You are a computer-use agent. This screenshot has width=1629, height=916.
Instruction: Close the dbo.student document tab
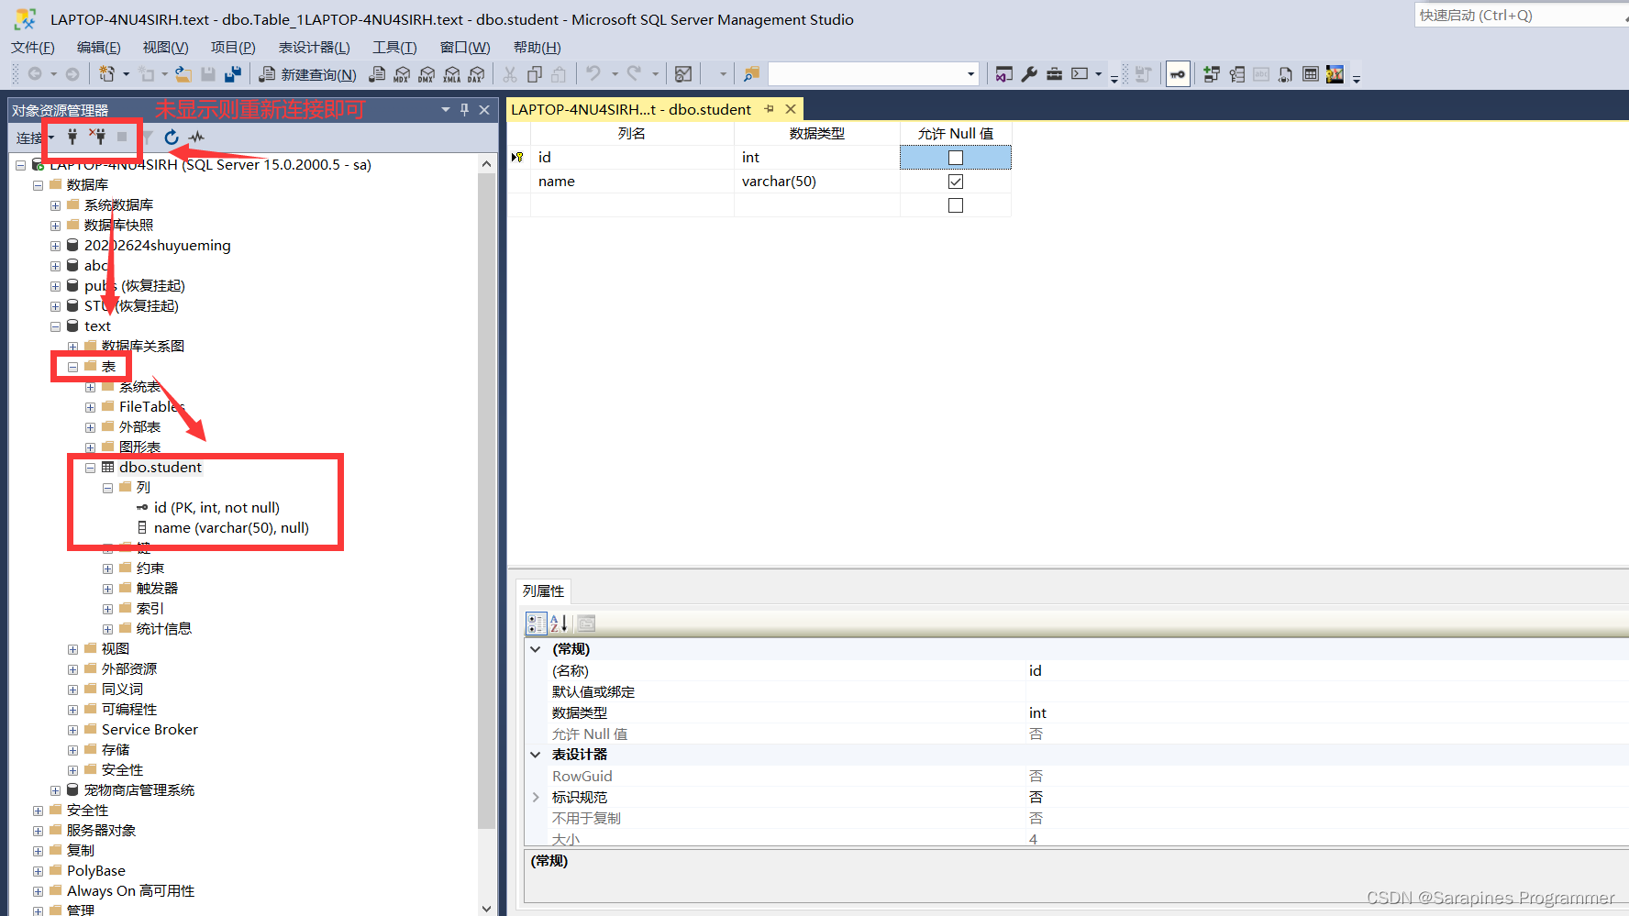pyautogui.click(x=791, y=109)
